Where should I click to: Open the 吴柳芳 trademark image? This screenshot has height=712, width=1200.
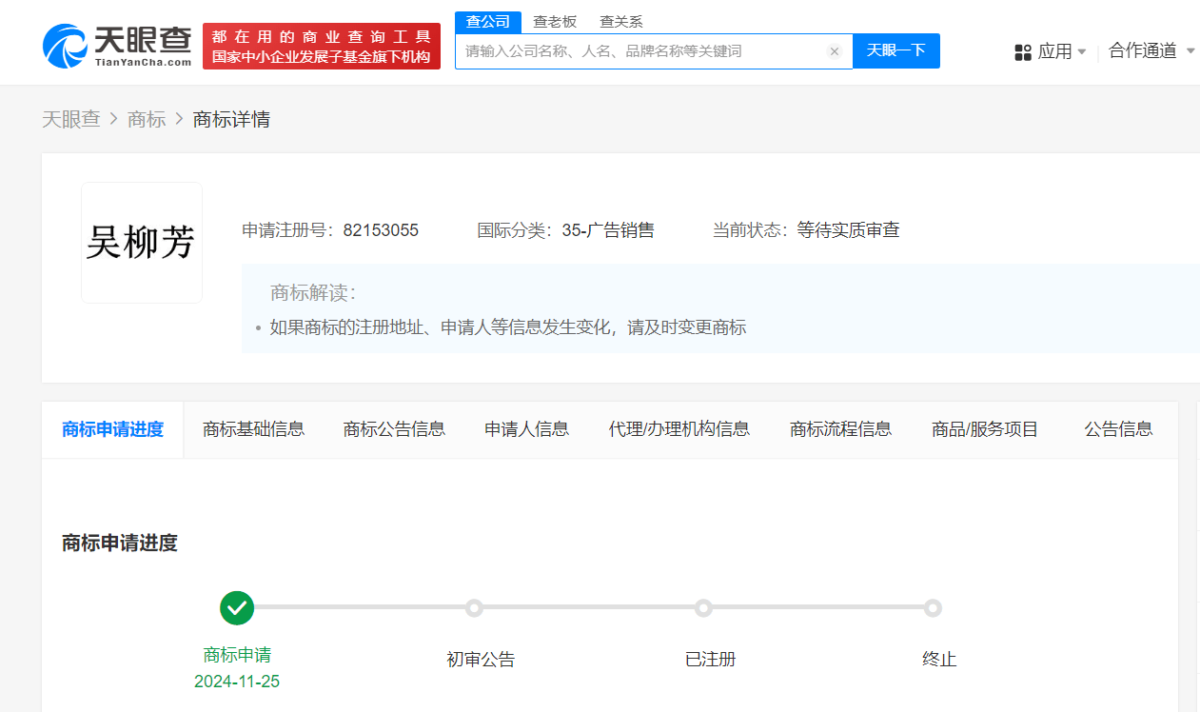142,243
